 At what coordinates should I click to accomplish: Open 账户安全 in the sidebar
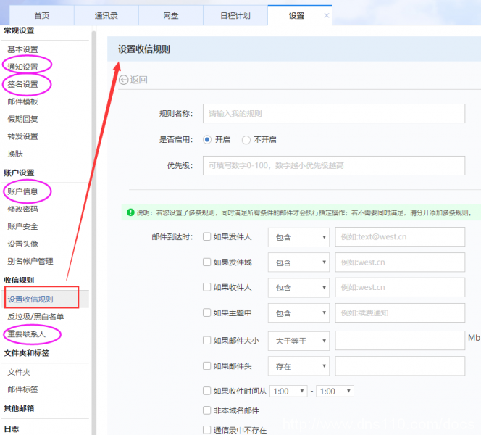pos(22,226)
